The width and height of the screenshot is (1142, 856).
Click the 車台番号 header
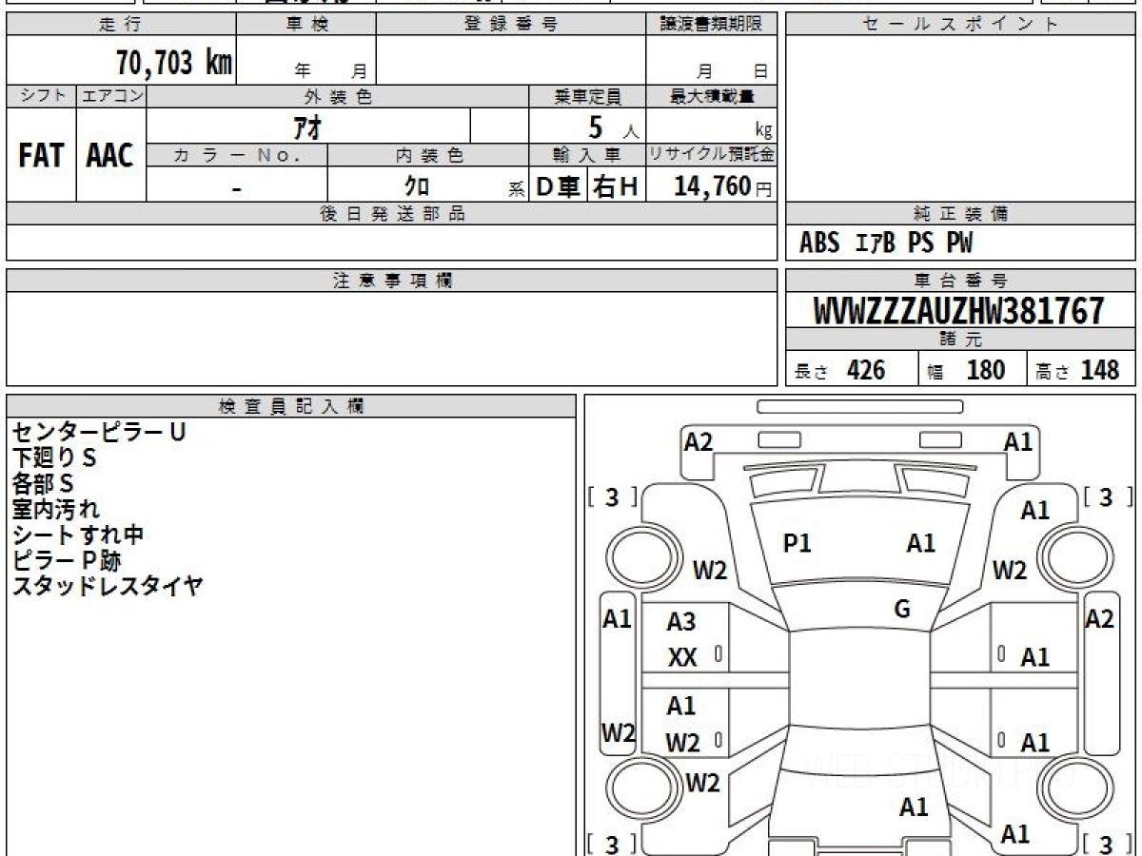pyautogui.click(x=960, y=281)
